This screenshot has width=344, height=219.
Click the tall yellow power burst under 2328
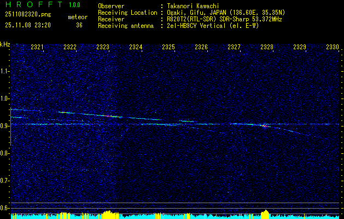pos(265,214)
